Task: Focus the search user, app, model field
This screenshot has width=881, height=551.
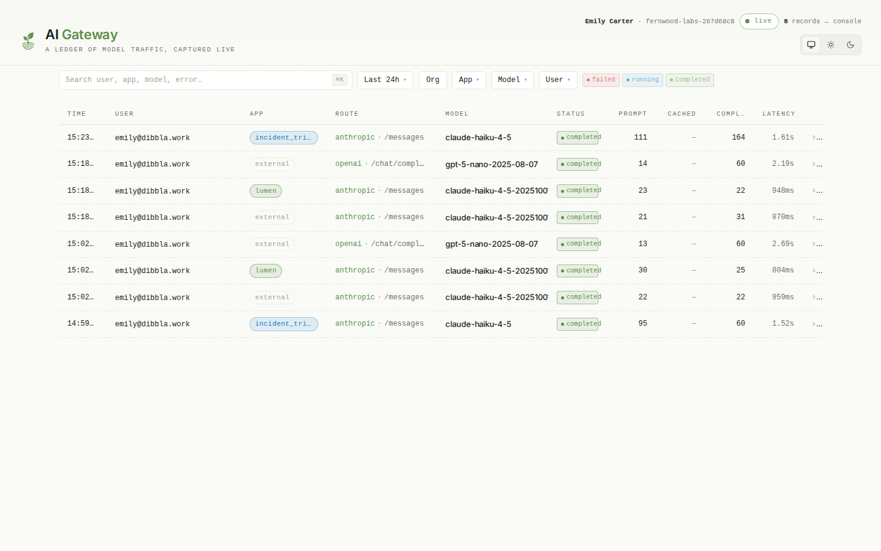Action: pyautogui.click(x=206, y=80)
